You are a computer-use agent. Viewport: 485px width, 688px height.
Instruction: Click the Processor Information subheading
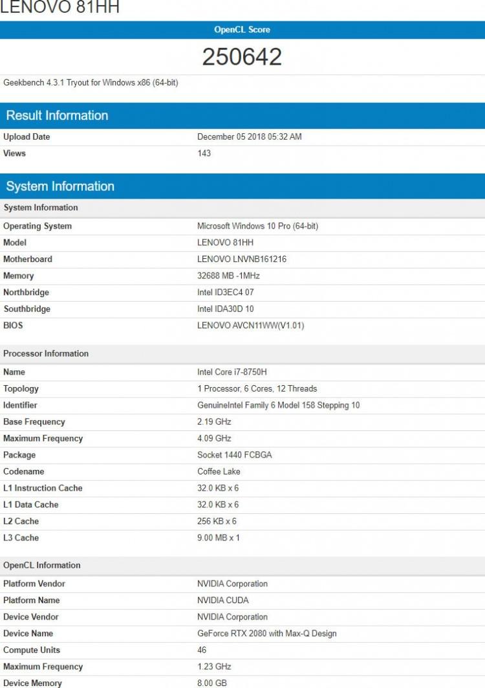46,354
